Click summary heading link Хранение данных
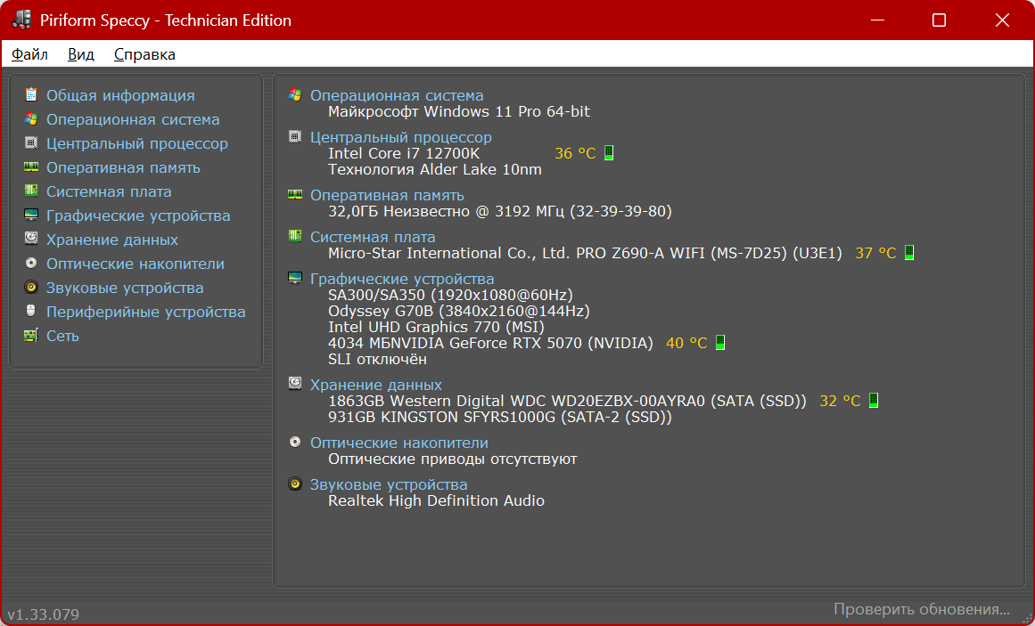The width and height of the screenshot is (1035, 626). (x=376, y=385)
